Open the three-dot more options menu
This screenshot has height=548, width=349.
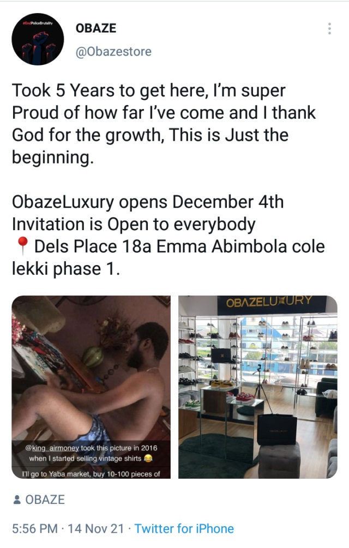click(x=329, y=28)
